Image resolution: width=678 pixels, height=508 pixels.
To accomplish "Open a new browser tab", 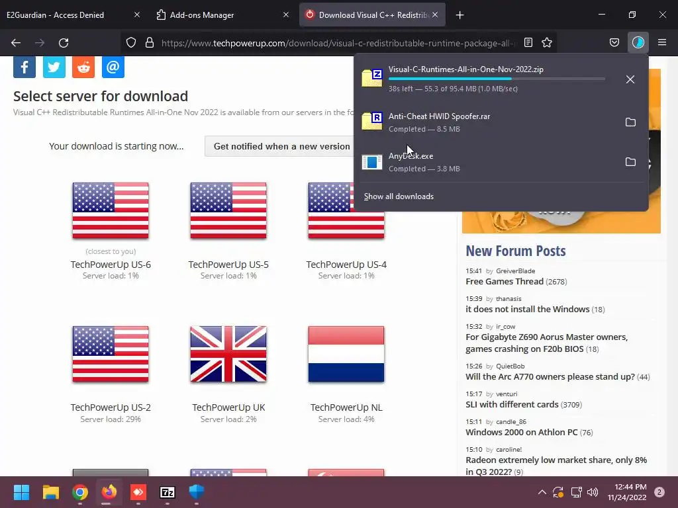I will (x=460, y=15).
